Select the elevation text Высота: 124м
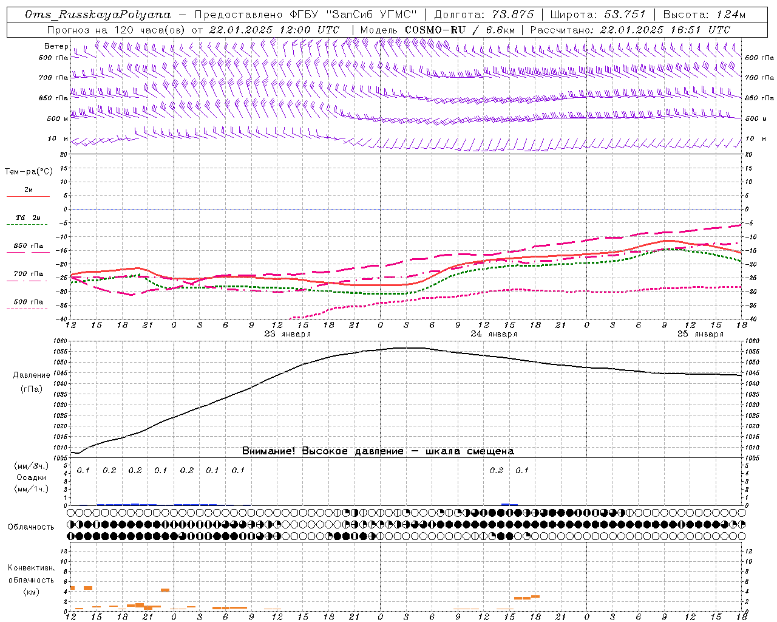 [704, 15]
